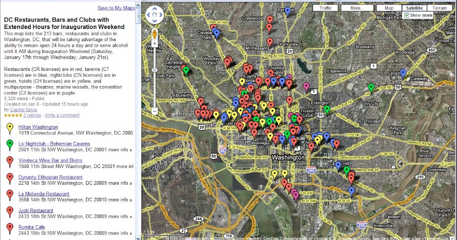Switch to Satellite view
The width and height of the screenshot is (457, 240).
[x=414, y=8]
